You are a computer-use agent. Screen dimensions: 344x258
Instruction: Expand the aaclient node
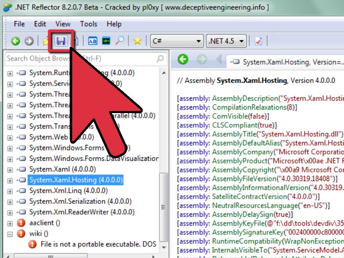pyautogui.click(x=10, y=224)
